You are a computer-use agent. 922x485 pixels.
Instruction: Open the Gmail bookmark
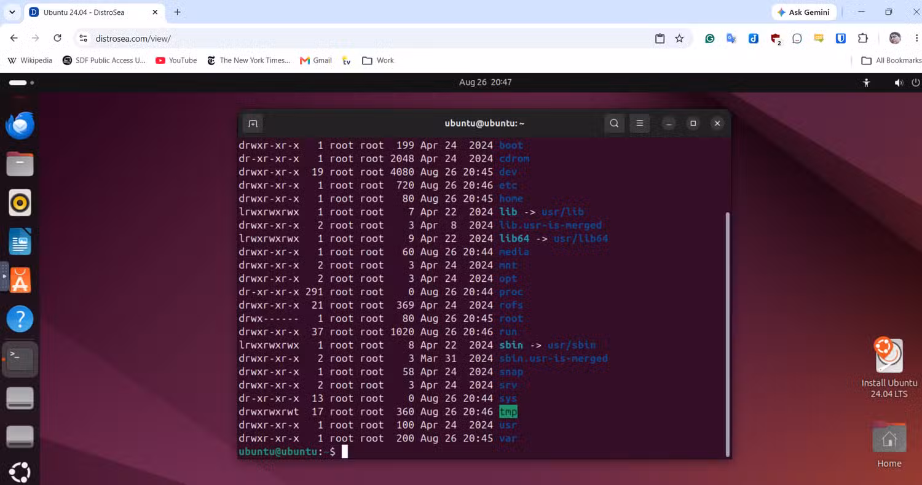[x=315, y=60]
